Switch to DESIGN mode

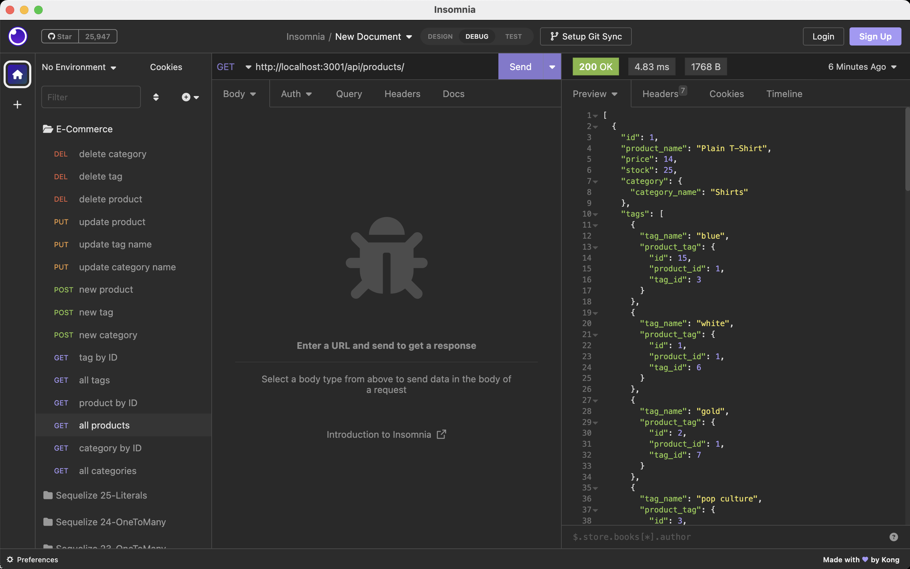coord(440,36)
